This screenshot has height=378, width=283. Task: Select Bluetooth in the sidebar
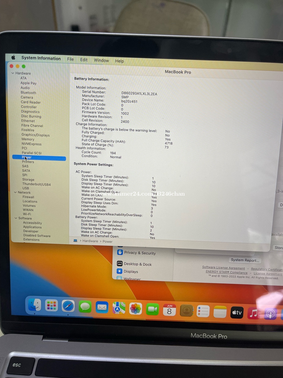[x=28, y=93]
